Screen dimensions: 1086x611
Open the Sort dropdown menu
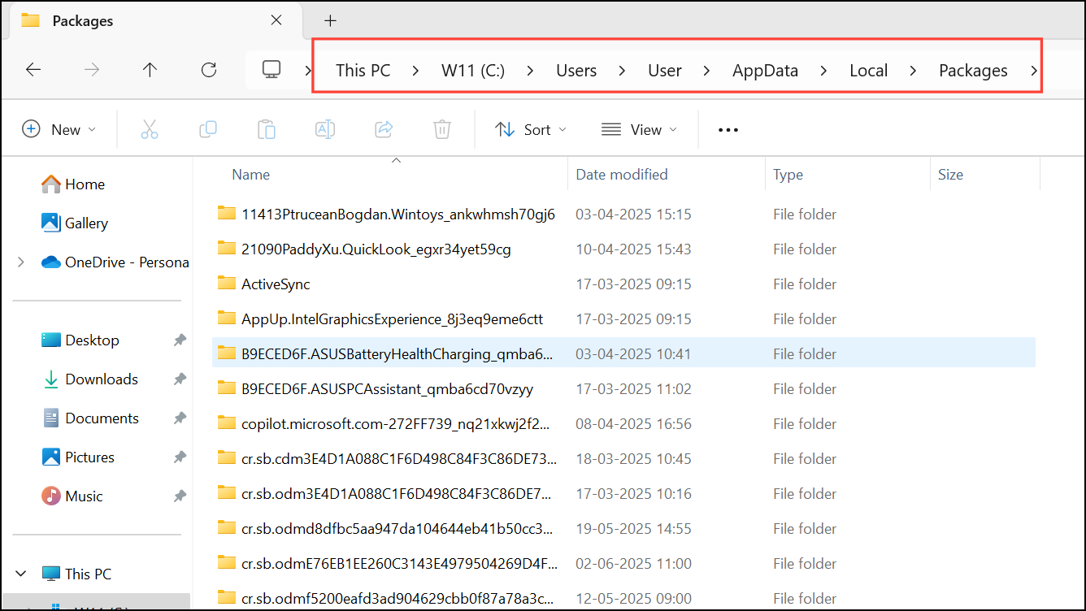pos(531,129)
